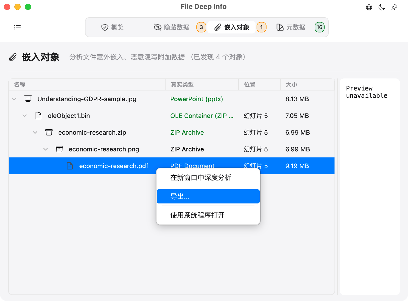
Task: Open the sidebar list icon
Action: (x=17, y=27)
